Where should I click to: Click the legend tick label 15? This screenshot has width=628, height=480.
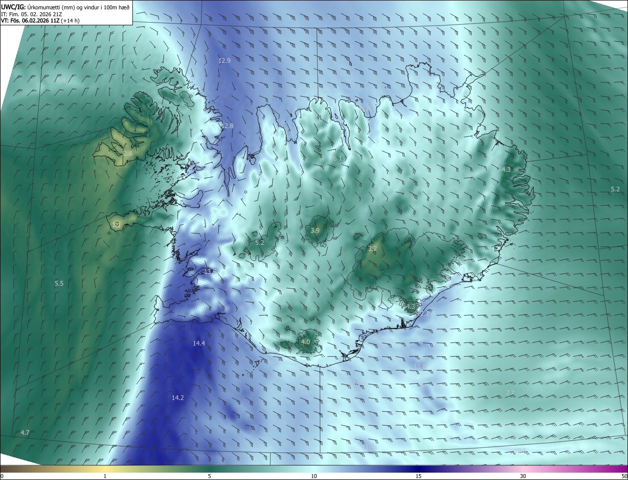click(419, 477)
